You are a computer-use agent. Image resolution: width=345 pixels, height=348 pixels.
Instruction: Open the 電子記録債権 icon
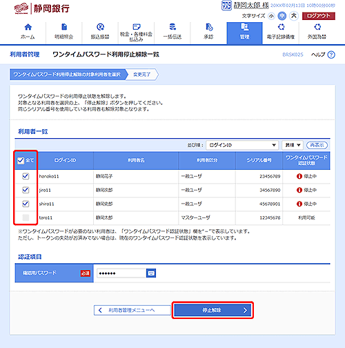[281, 27]
